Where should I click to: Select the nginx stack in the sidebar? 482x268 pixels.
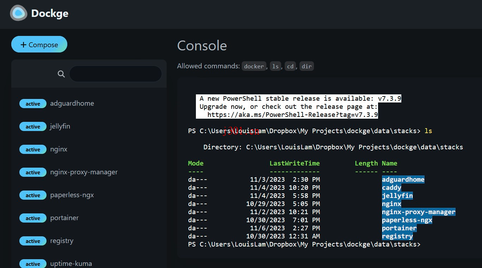(x=58, y=149)
